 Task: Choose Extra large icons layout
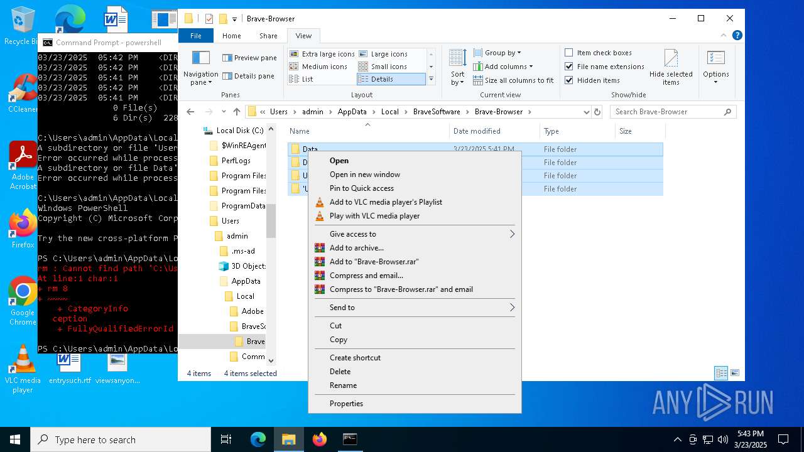(322, 54)
